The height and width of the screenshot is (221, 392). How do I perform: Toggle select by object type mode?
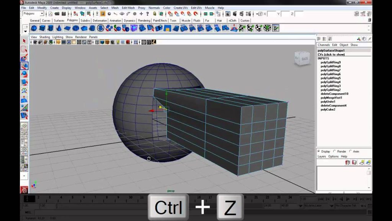[82, 14]
